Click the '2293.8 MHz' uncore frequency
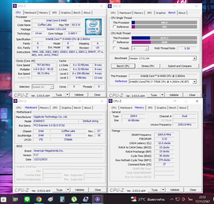 coord(184,125)
